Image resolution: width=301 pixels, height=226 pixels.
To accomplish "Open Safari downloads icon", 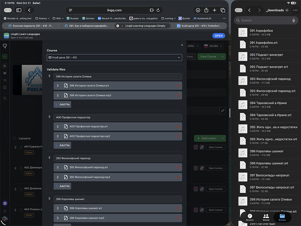I will click(198, 10).
